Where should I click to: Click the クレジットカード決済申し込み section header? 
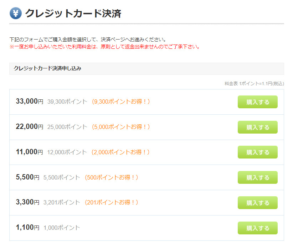click(146, 68)
